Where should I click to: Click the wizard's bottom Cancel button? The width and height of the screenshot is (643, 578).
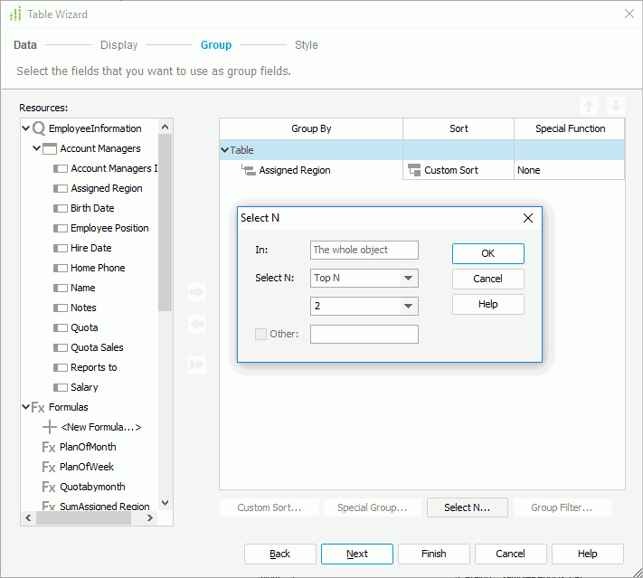(511, 554)
